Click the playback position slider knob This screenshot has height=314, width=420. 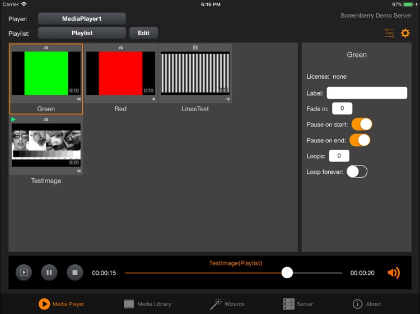coord(287,273)
